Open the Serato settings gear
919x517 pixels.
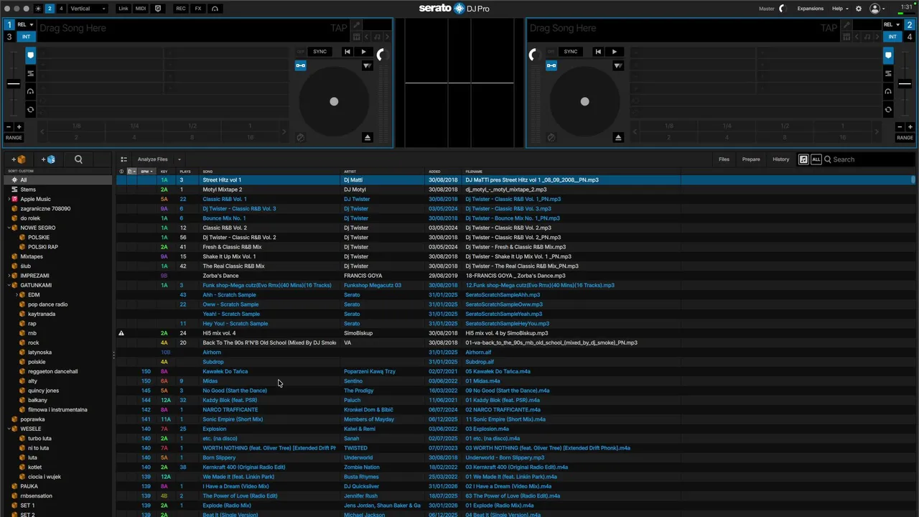pos(859,9)
